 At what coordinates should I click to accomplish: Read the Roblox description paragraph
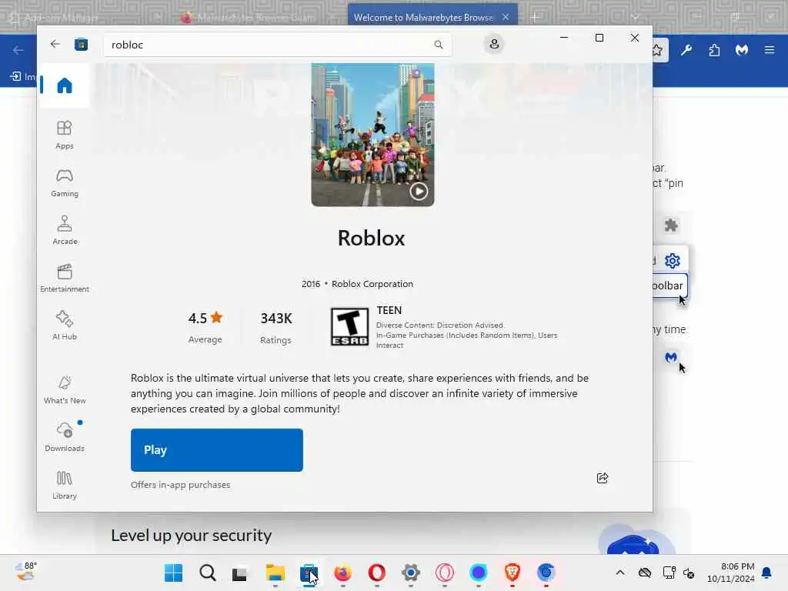pos(360,393)
